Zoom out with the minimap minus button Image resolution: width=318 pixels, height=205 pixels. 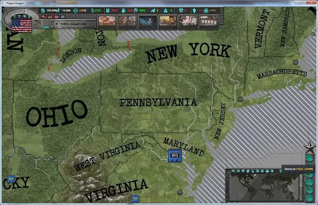301,194
